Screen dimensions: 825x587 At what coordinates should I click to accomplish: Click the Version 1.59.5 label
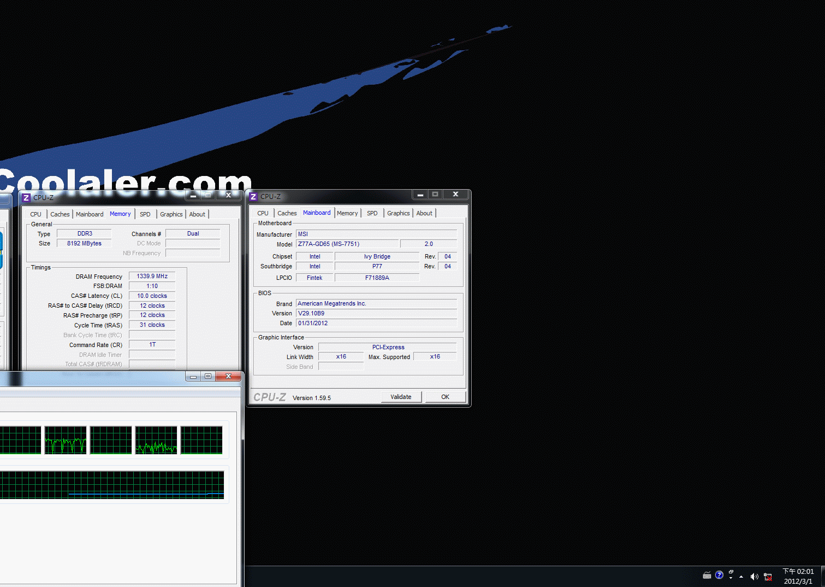pos(311,398)
